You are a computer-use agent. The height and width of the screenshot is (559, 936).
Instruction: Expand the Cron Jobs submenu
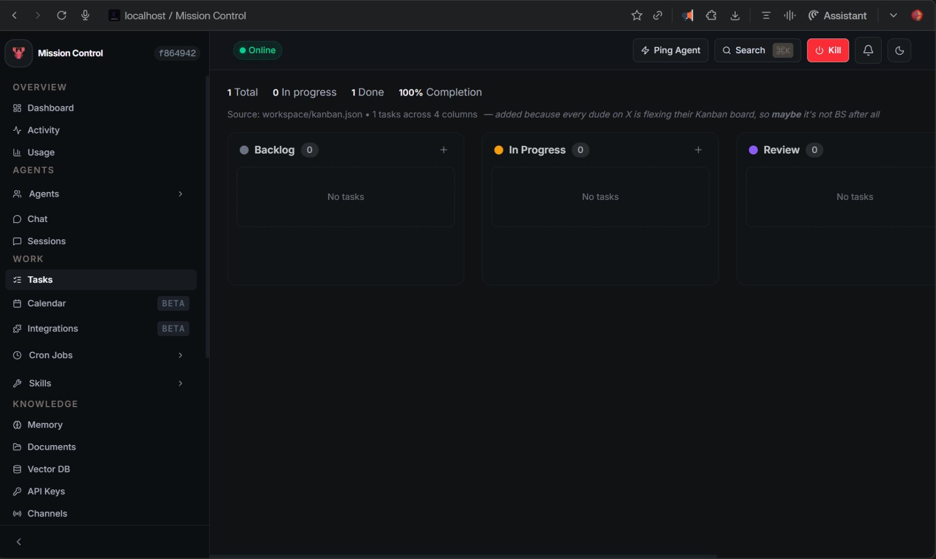(180, 355)
